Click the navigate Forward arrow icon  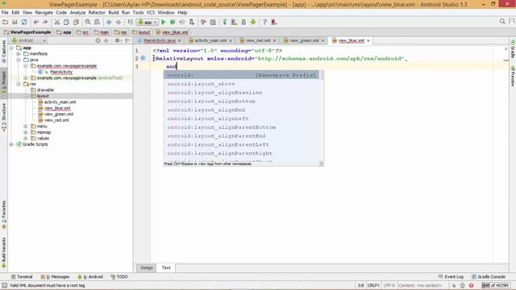pyautogui.click(x=119, y=22)
